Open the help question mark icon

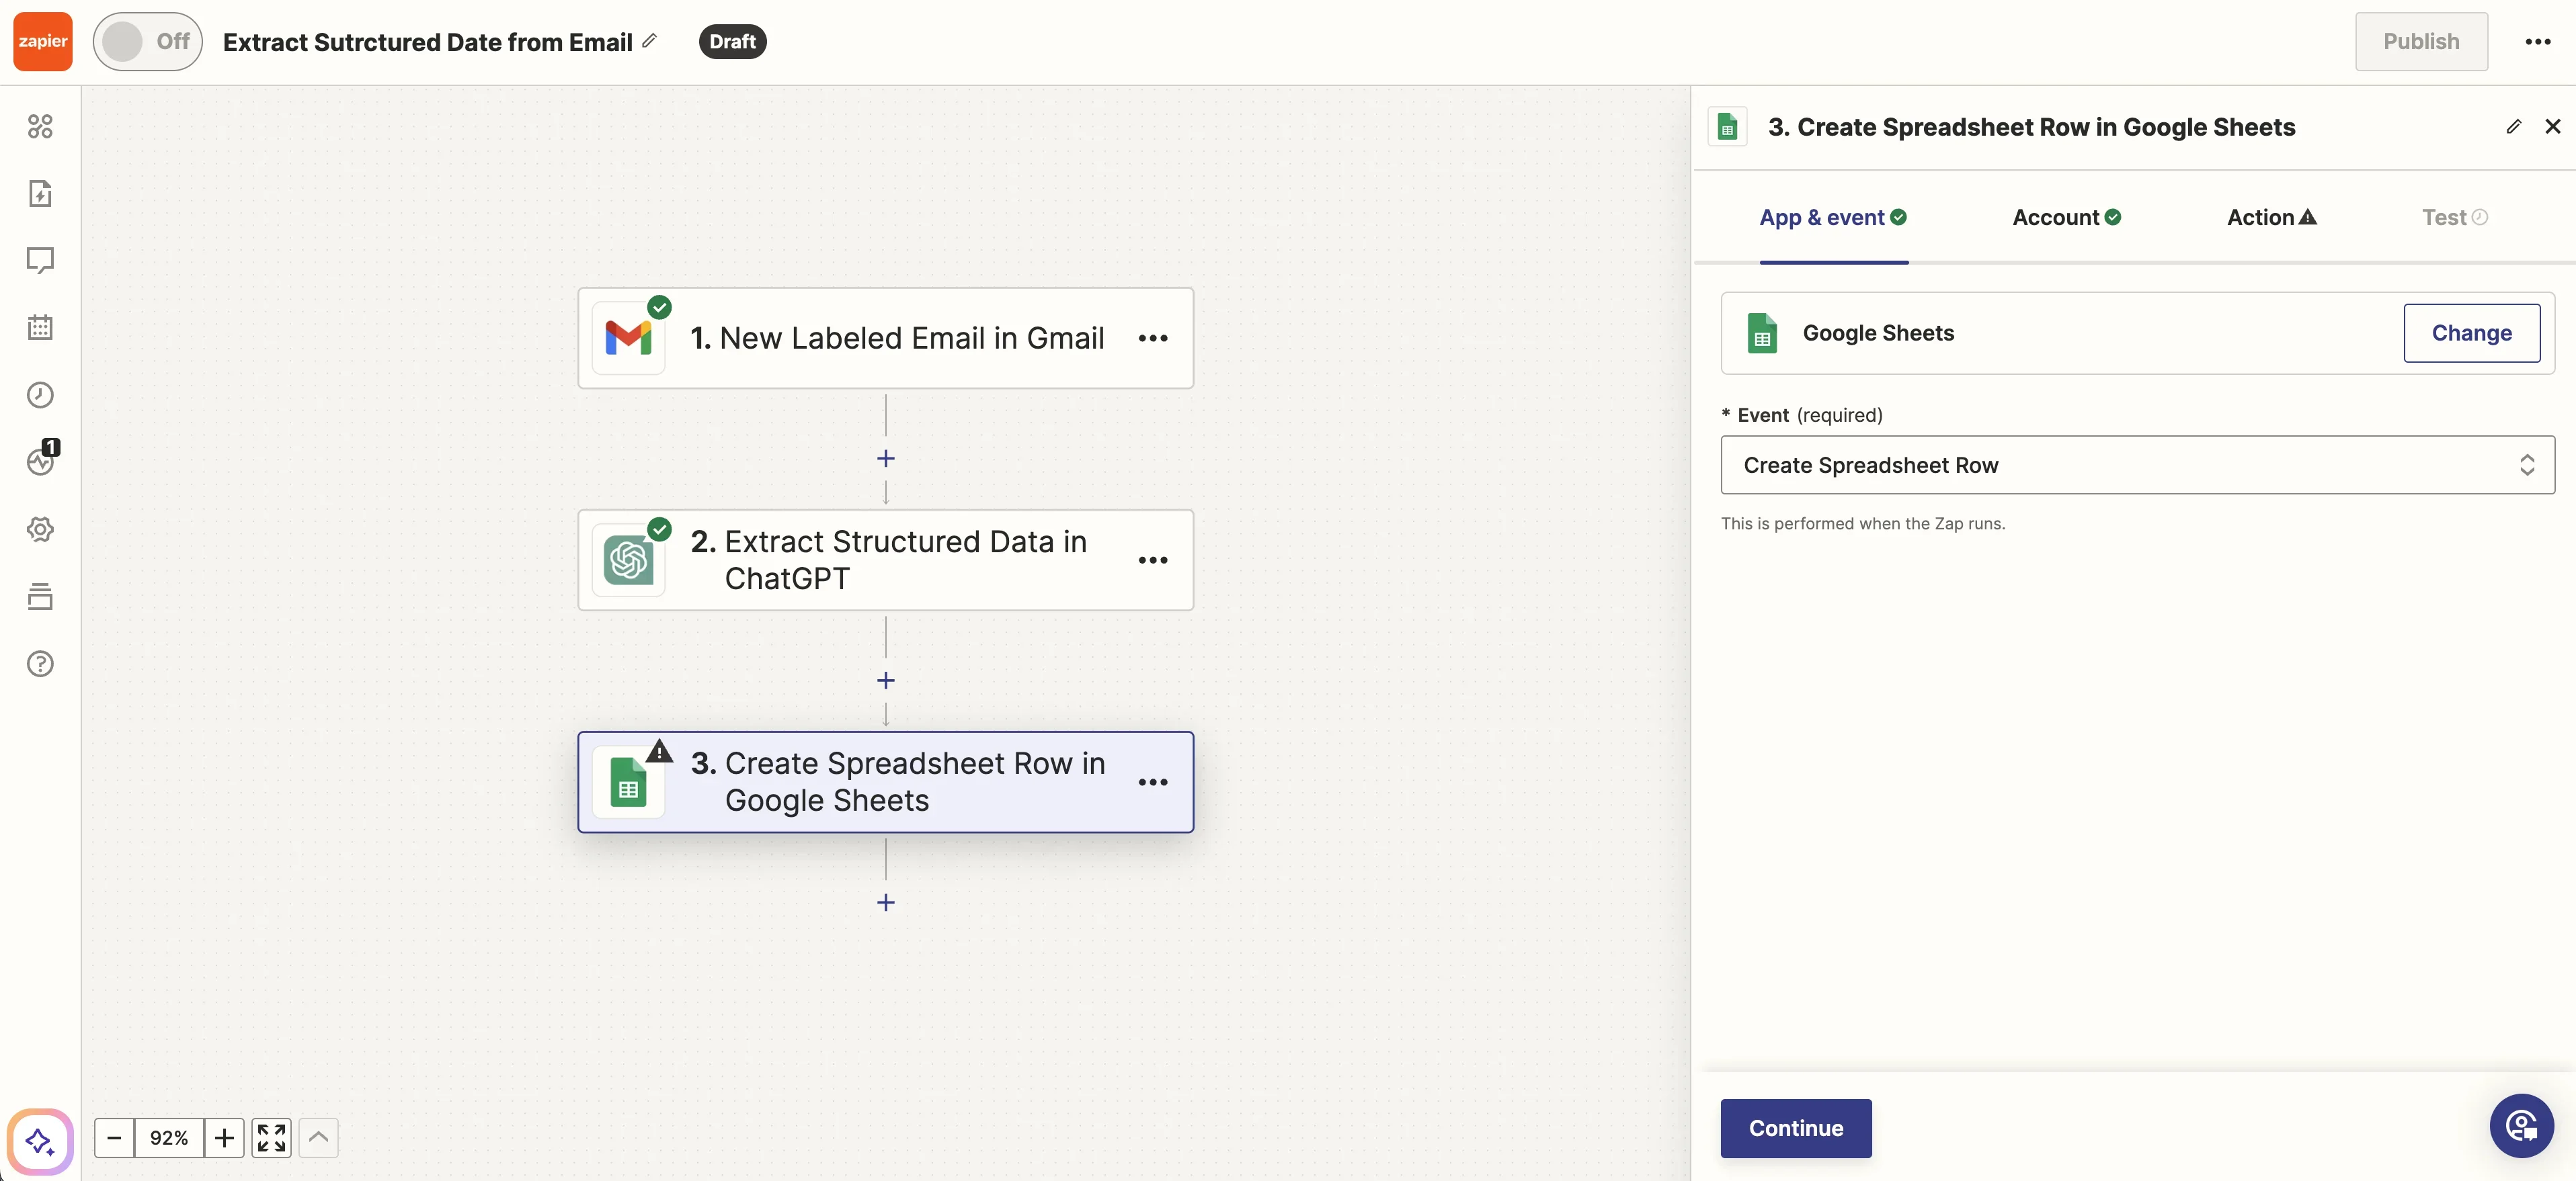(x=40, y=664)
